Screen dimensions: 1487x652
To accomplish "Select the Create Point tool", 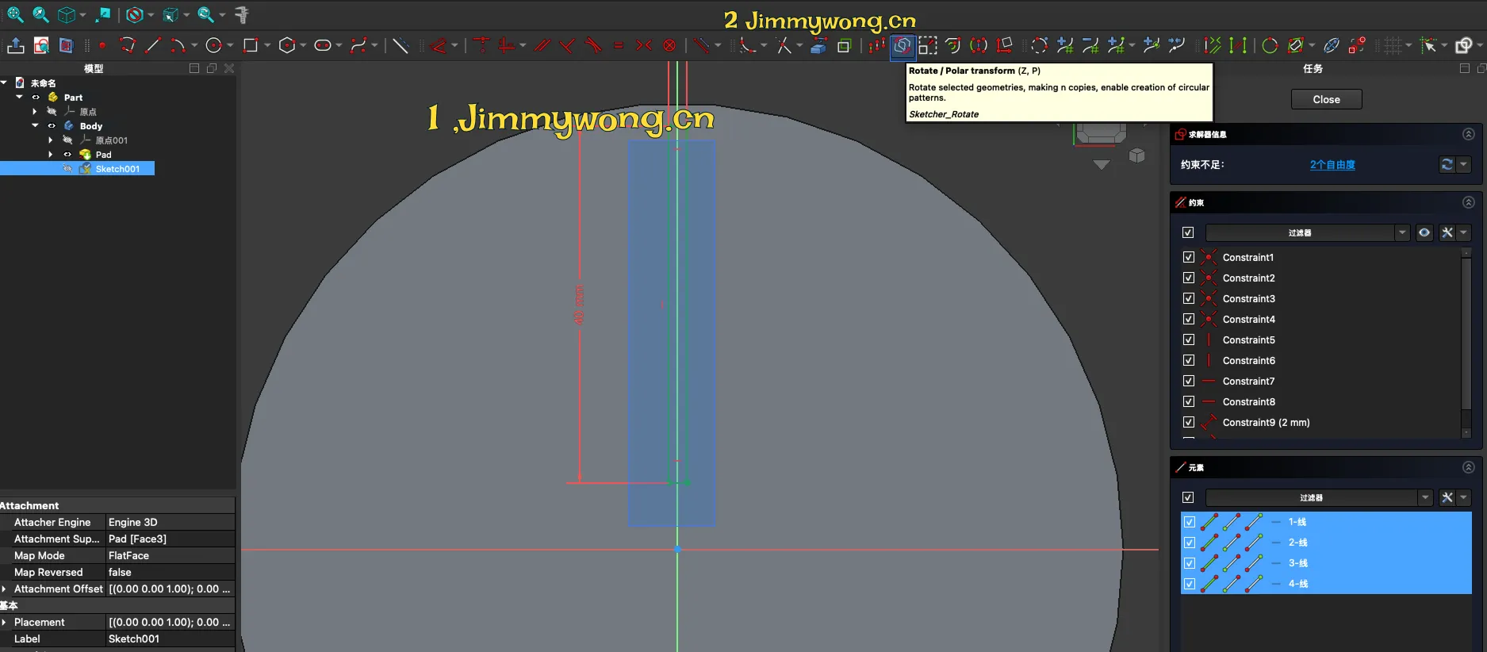I will click(x=102, y=46).
